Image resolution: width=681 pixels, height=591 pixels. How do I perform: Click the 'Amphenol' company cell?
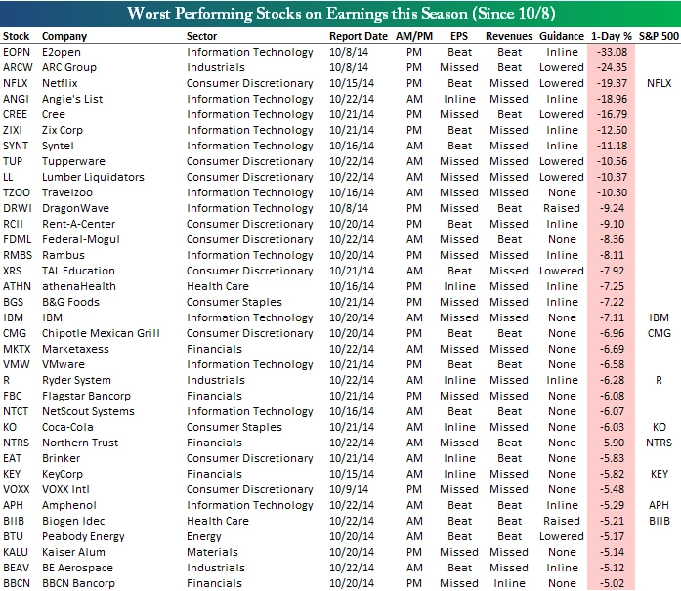tap(69, 505)
